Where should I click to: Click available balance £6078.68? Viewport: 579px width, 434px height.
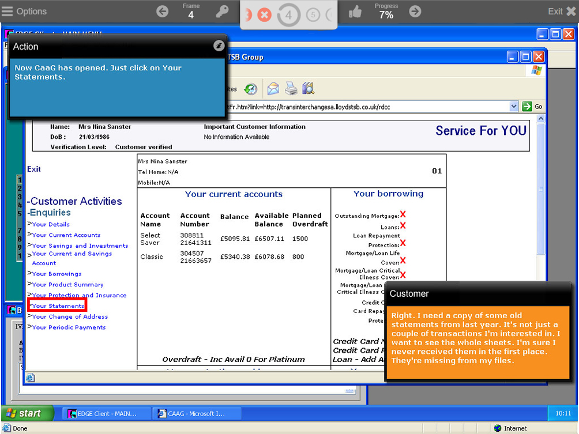pyautogui.click(x=269, y=256)
